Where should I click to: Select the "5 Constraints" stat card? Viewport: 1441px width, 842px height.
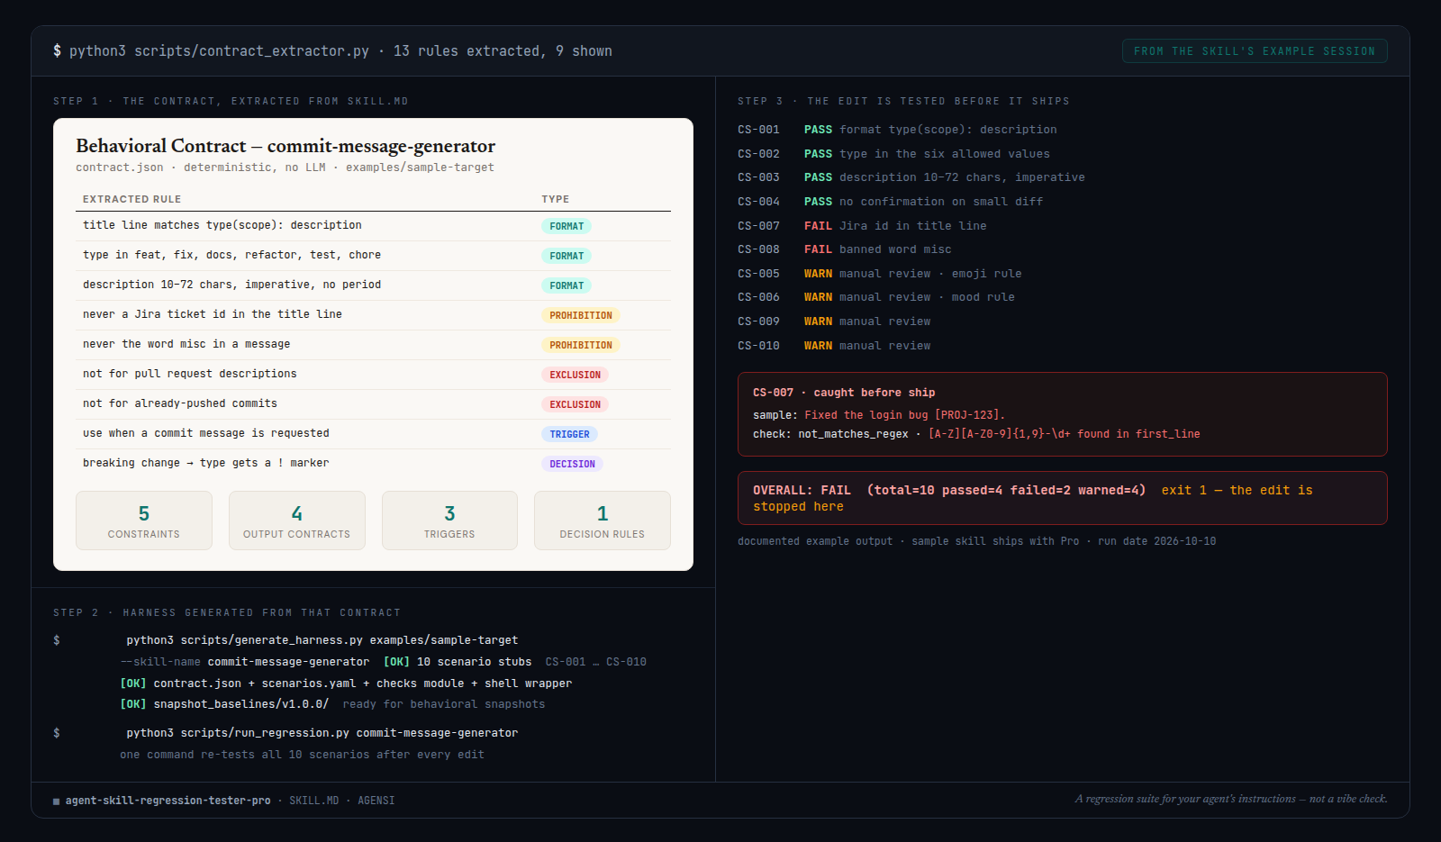point(144,521)
